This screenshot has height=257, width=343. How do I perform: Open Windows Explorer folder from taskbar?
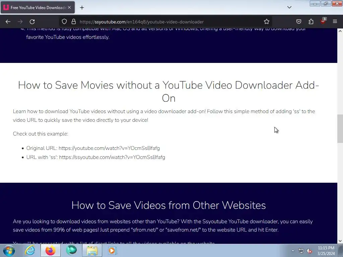(x=92, y=250)
